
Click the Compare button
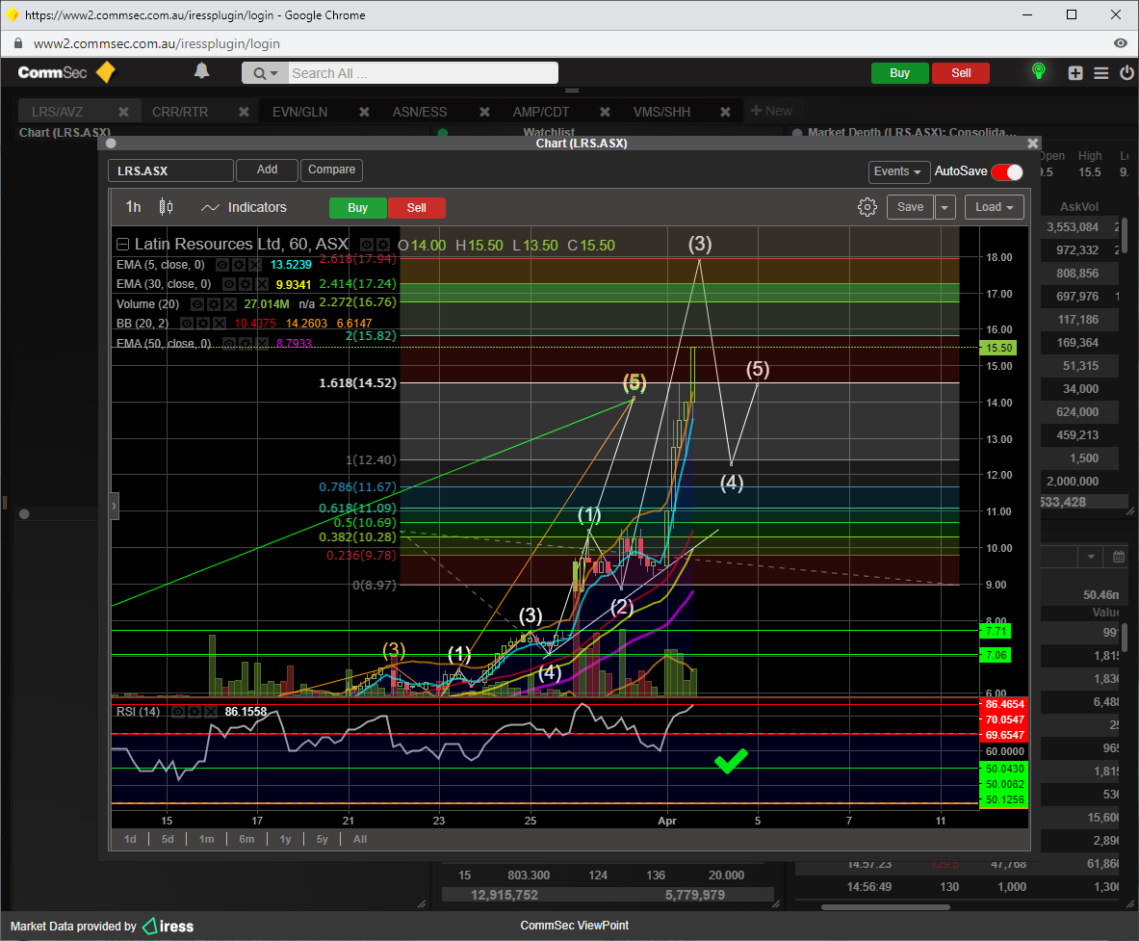click(x=331, y=170)
